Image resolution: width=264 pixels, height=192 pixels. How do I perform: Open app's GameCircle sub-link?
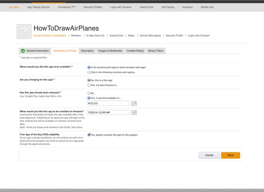point(116,36)
